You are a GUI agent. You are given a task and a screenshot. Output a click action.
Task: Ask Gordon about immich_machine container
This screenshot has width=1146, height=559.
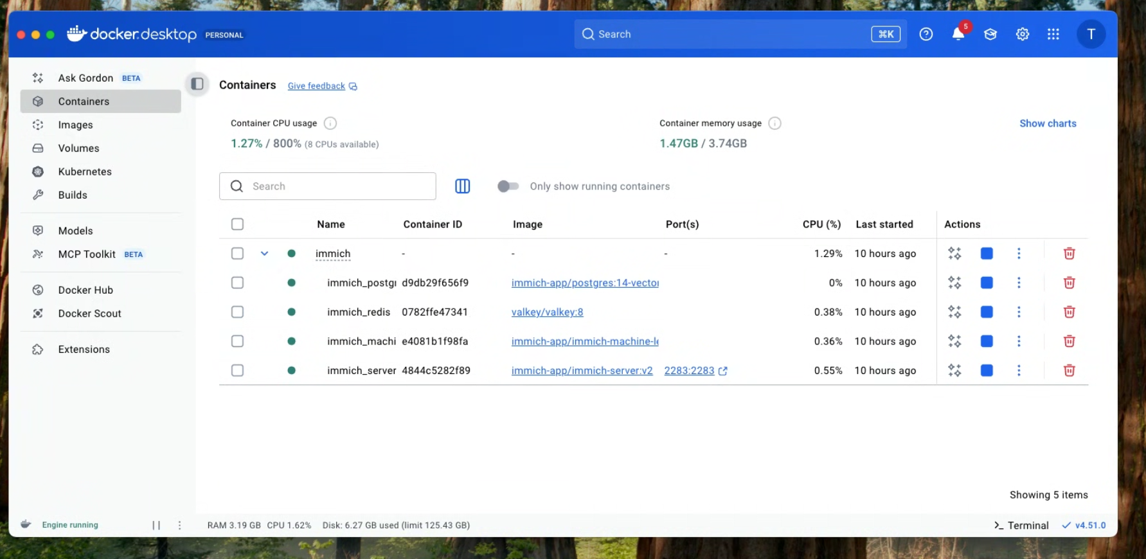pos(954,341)
